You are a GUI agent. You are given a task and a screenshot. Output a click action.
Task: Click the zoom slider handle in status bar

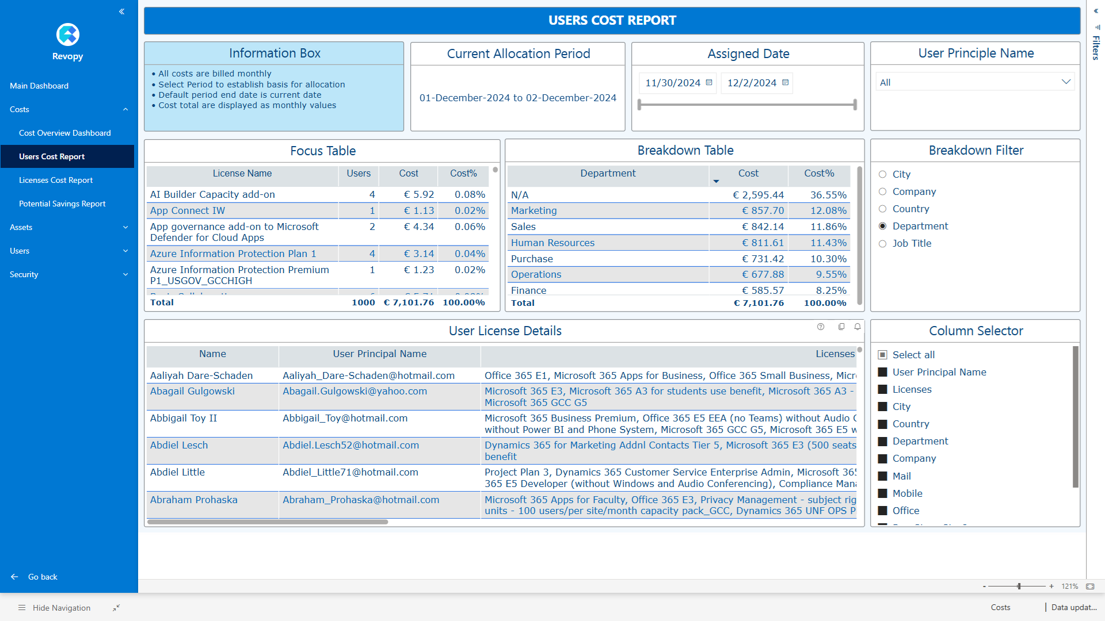point(1019,586)
